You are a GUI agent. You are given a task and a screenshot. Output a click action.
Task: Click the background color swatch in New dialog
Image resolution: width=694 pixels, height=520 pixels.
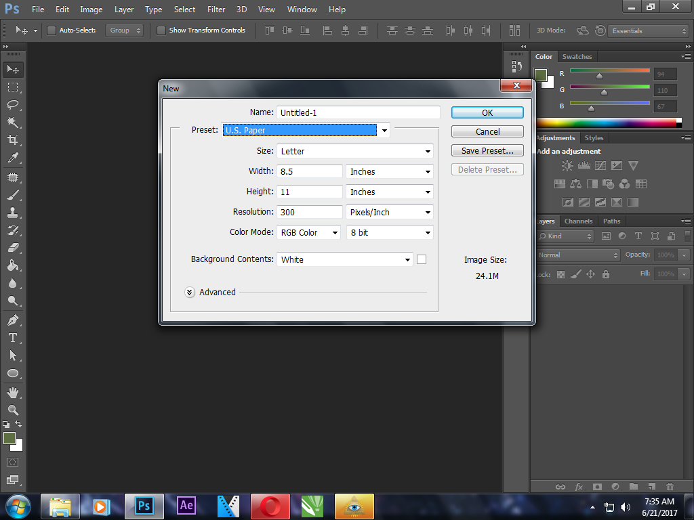[x=422, y=259]
